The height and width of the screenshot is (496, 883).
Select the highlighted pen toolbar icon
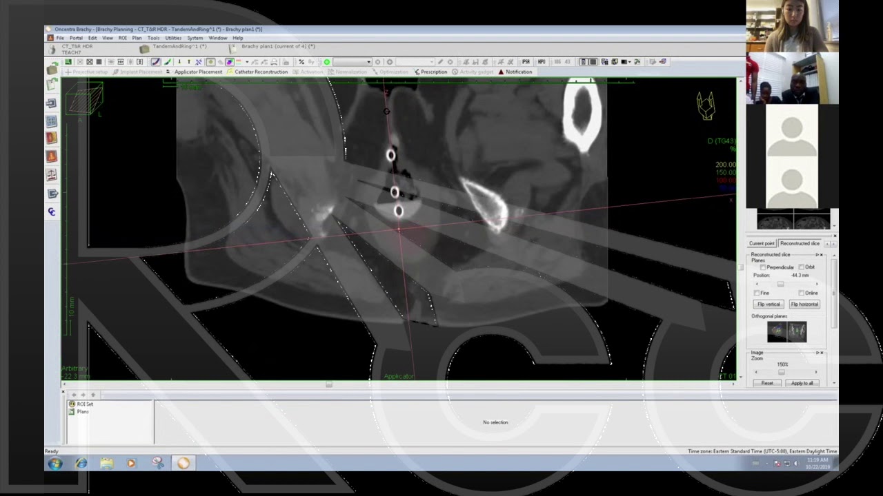click(155, 62)
